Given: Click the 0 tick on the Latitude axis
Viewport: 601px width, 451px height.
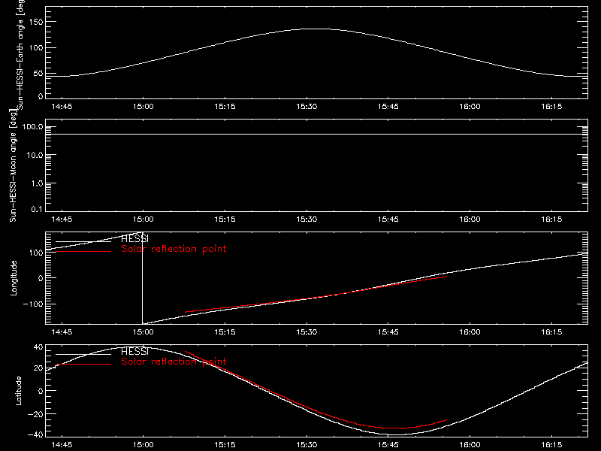Looking at the screenshot, I should pyautogui.click(x=41, y=391).
